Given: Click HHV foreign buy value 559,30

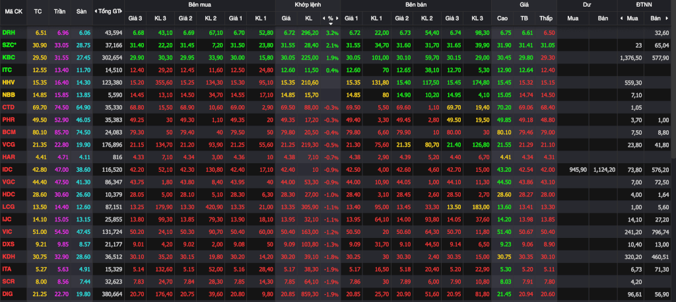Looking at the screenshot, I should 633,83.
